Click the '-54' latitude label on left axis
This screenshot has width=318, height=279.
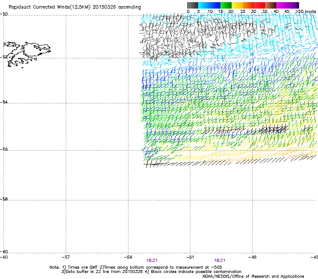coord(4,102)
